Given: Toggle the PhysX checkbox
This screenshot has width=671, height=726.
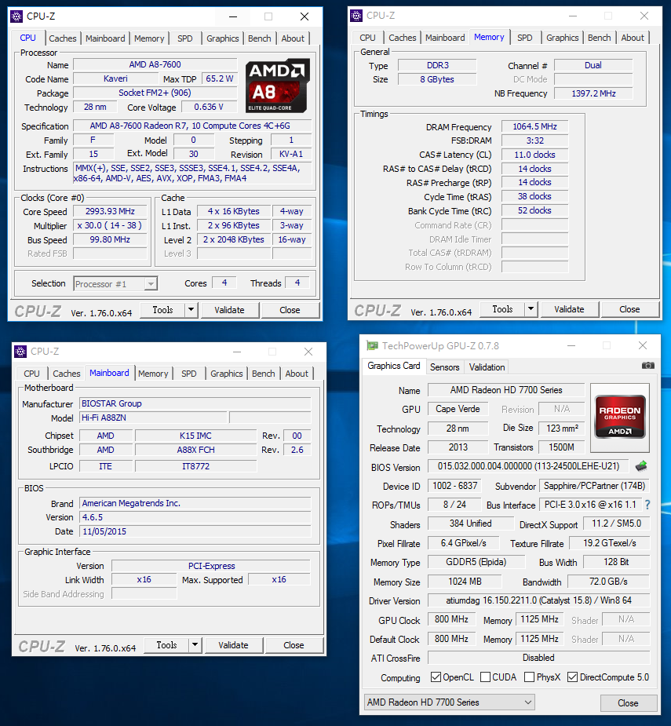Looking at the screenshot, I should [x=529, y=677].
